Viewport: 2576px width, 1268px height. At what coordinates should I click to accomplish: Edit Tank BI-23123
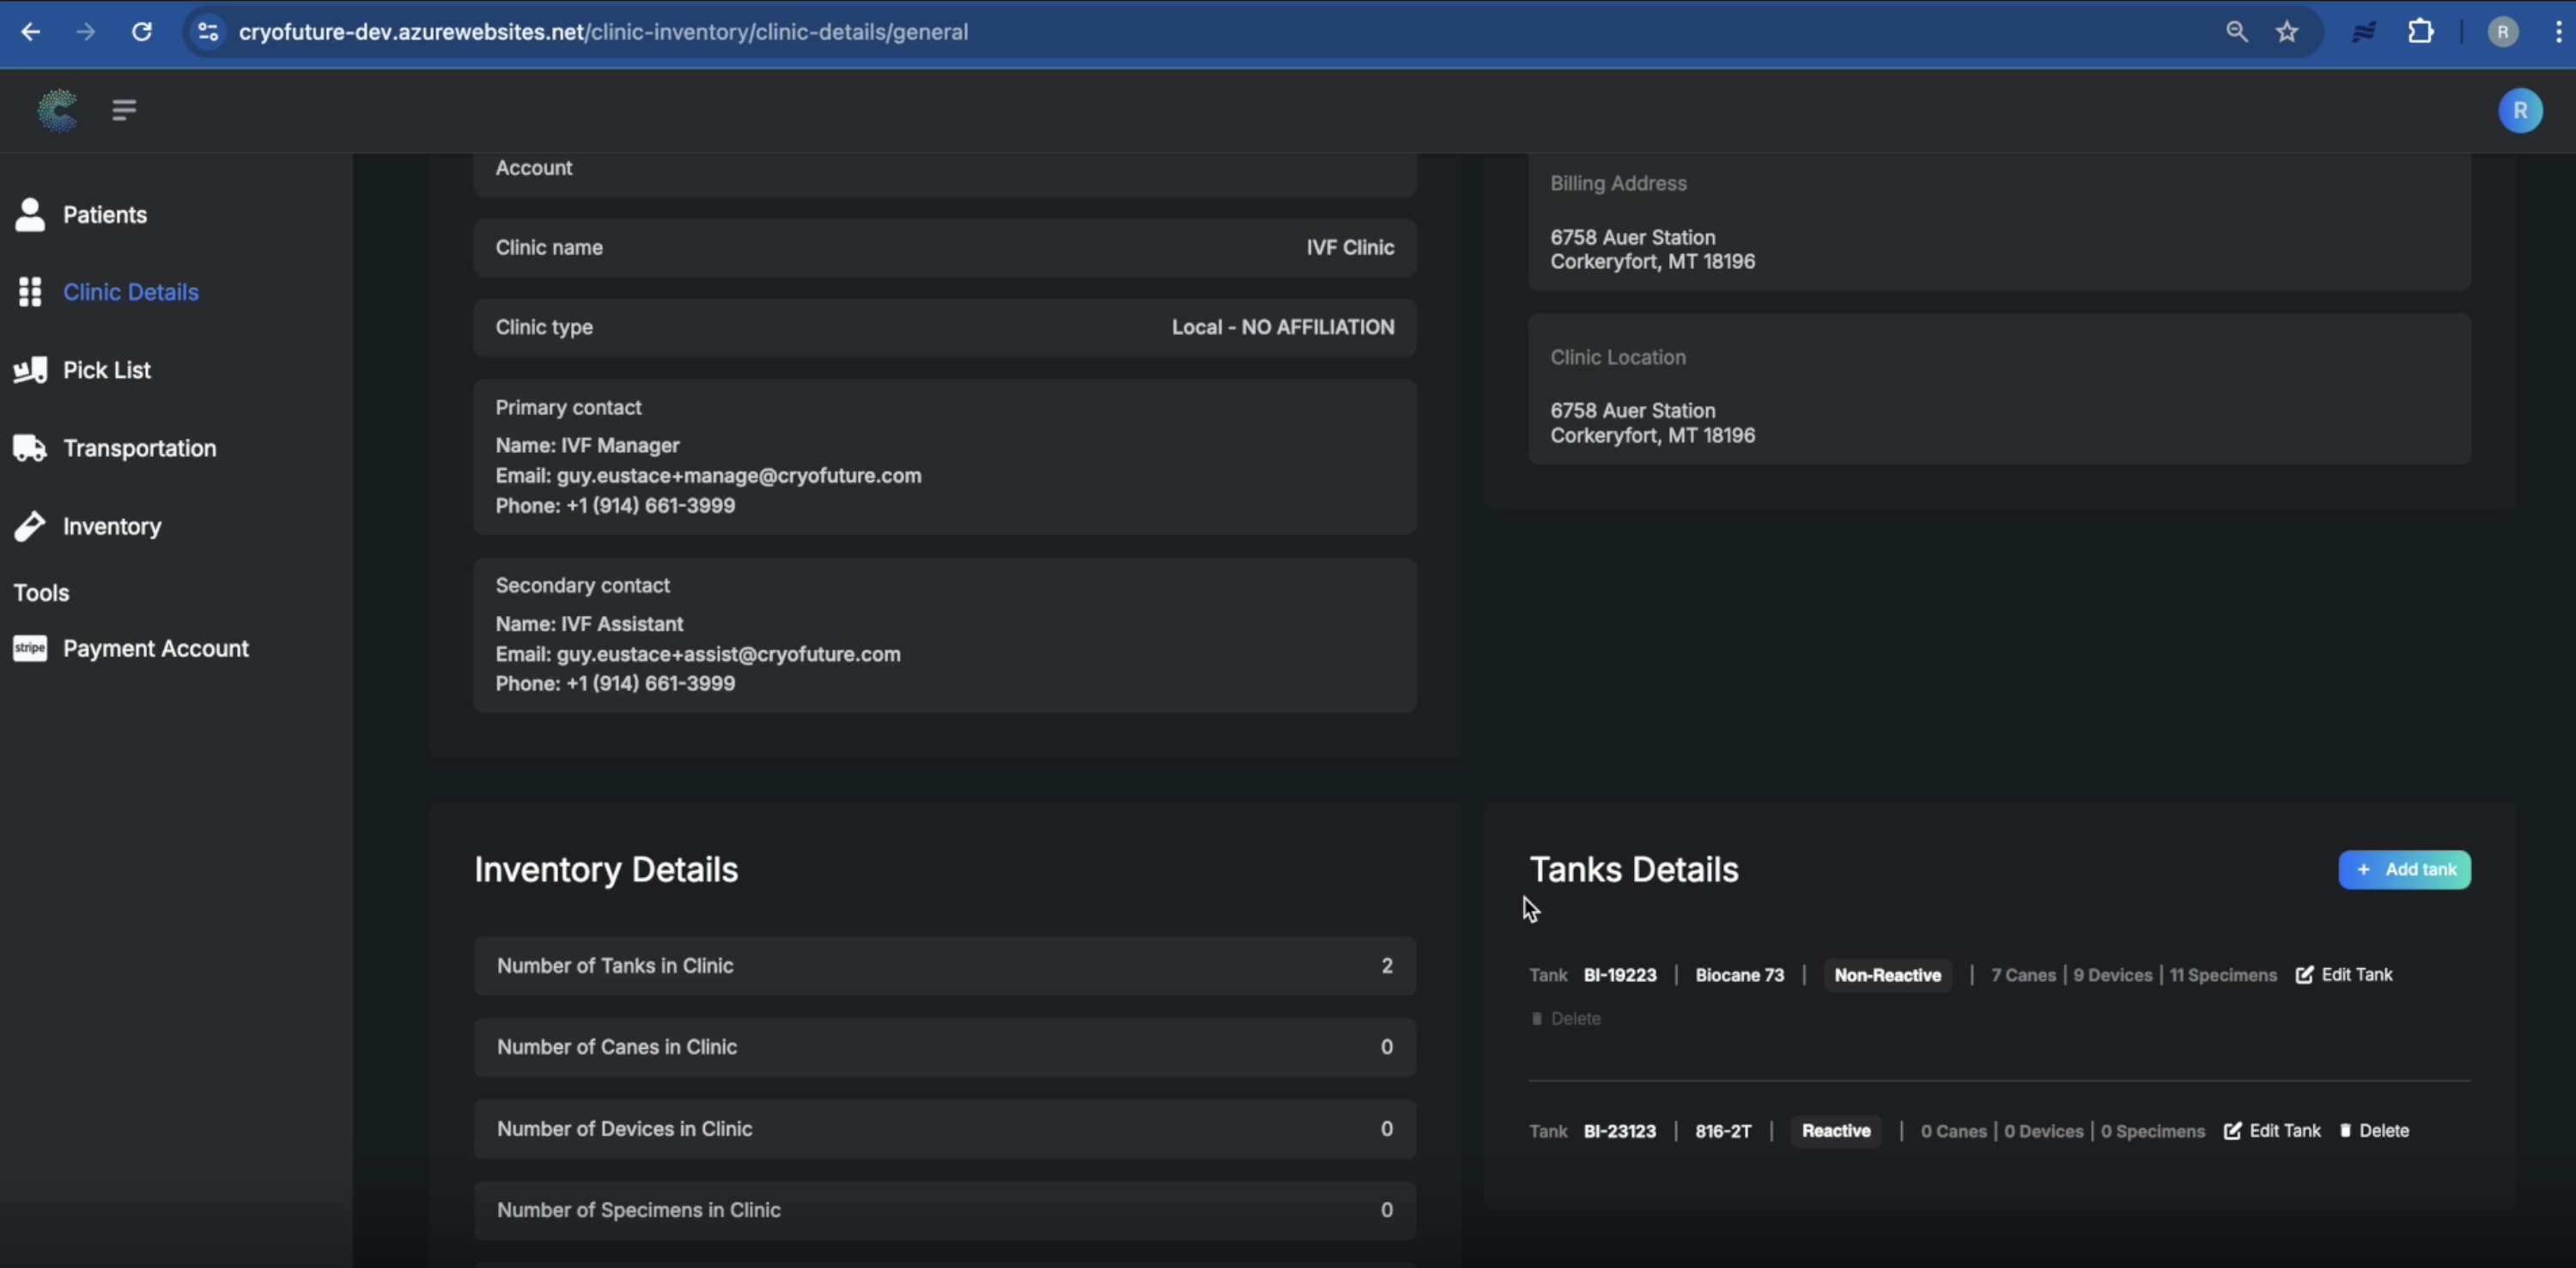tap(2272, 1131)
